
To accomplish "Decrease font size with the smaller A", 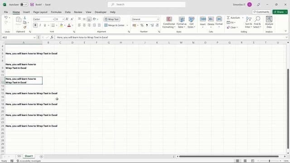I will click(x=72, y=19).
